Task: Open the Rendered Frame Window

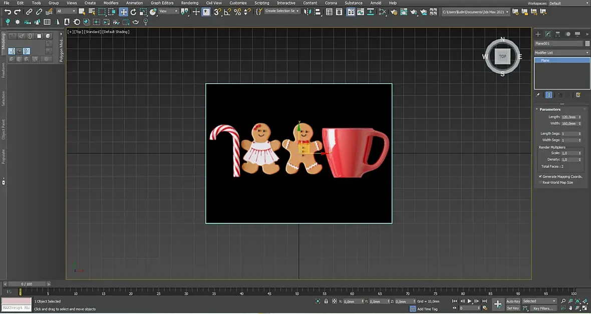Action: [x=404, y=12]
